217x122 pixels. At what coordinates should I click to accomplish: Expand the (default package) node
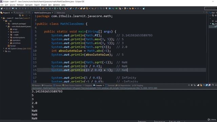click(6, 24)
